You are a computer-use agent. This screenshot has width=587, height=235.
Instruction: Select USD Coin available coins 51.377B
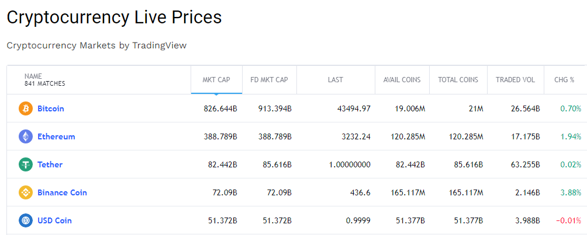point(410,221)
